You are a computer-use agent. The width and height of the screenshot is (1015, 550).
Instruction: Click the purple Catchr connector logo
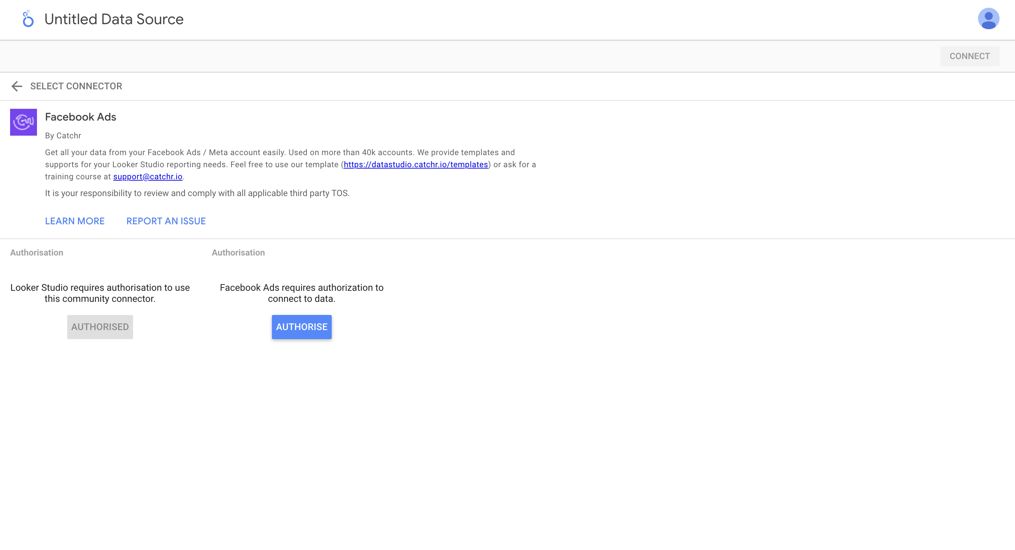coord(23,122)
